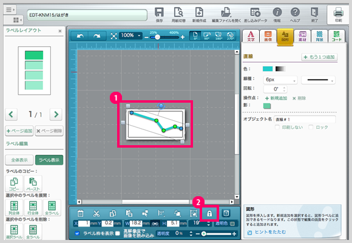Enable the ロック checkbox
Image resolution: width=352 pixels, height=243 pixels.
[311, 127]
